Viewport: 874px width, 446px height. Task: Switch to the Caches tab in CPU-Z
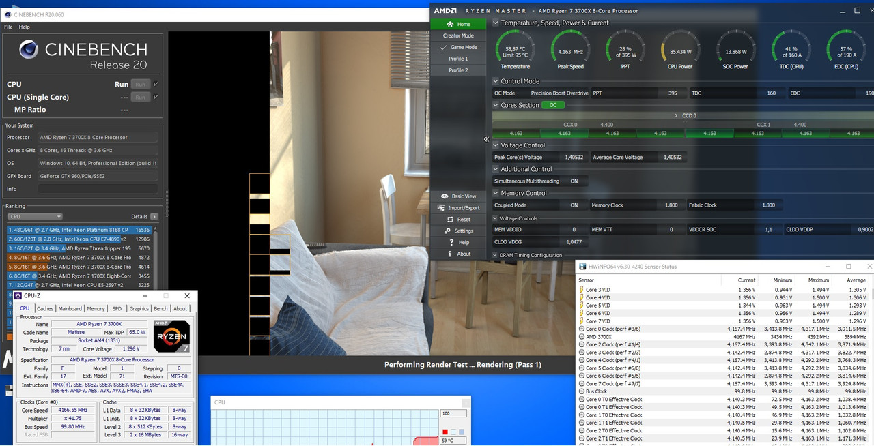click(x=45, y=308)
